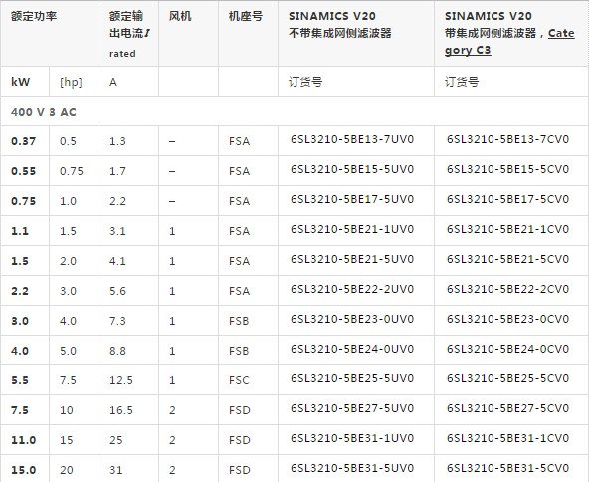This screenshot has height=482, width=592.
Task: Click order number 6SL3210-5BE15-5UV0
Action: [x=352, y=169]
